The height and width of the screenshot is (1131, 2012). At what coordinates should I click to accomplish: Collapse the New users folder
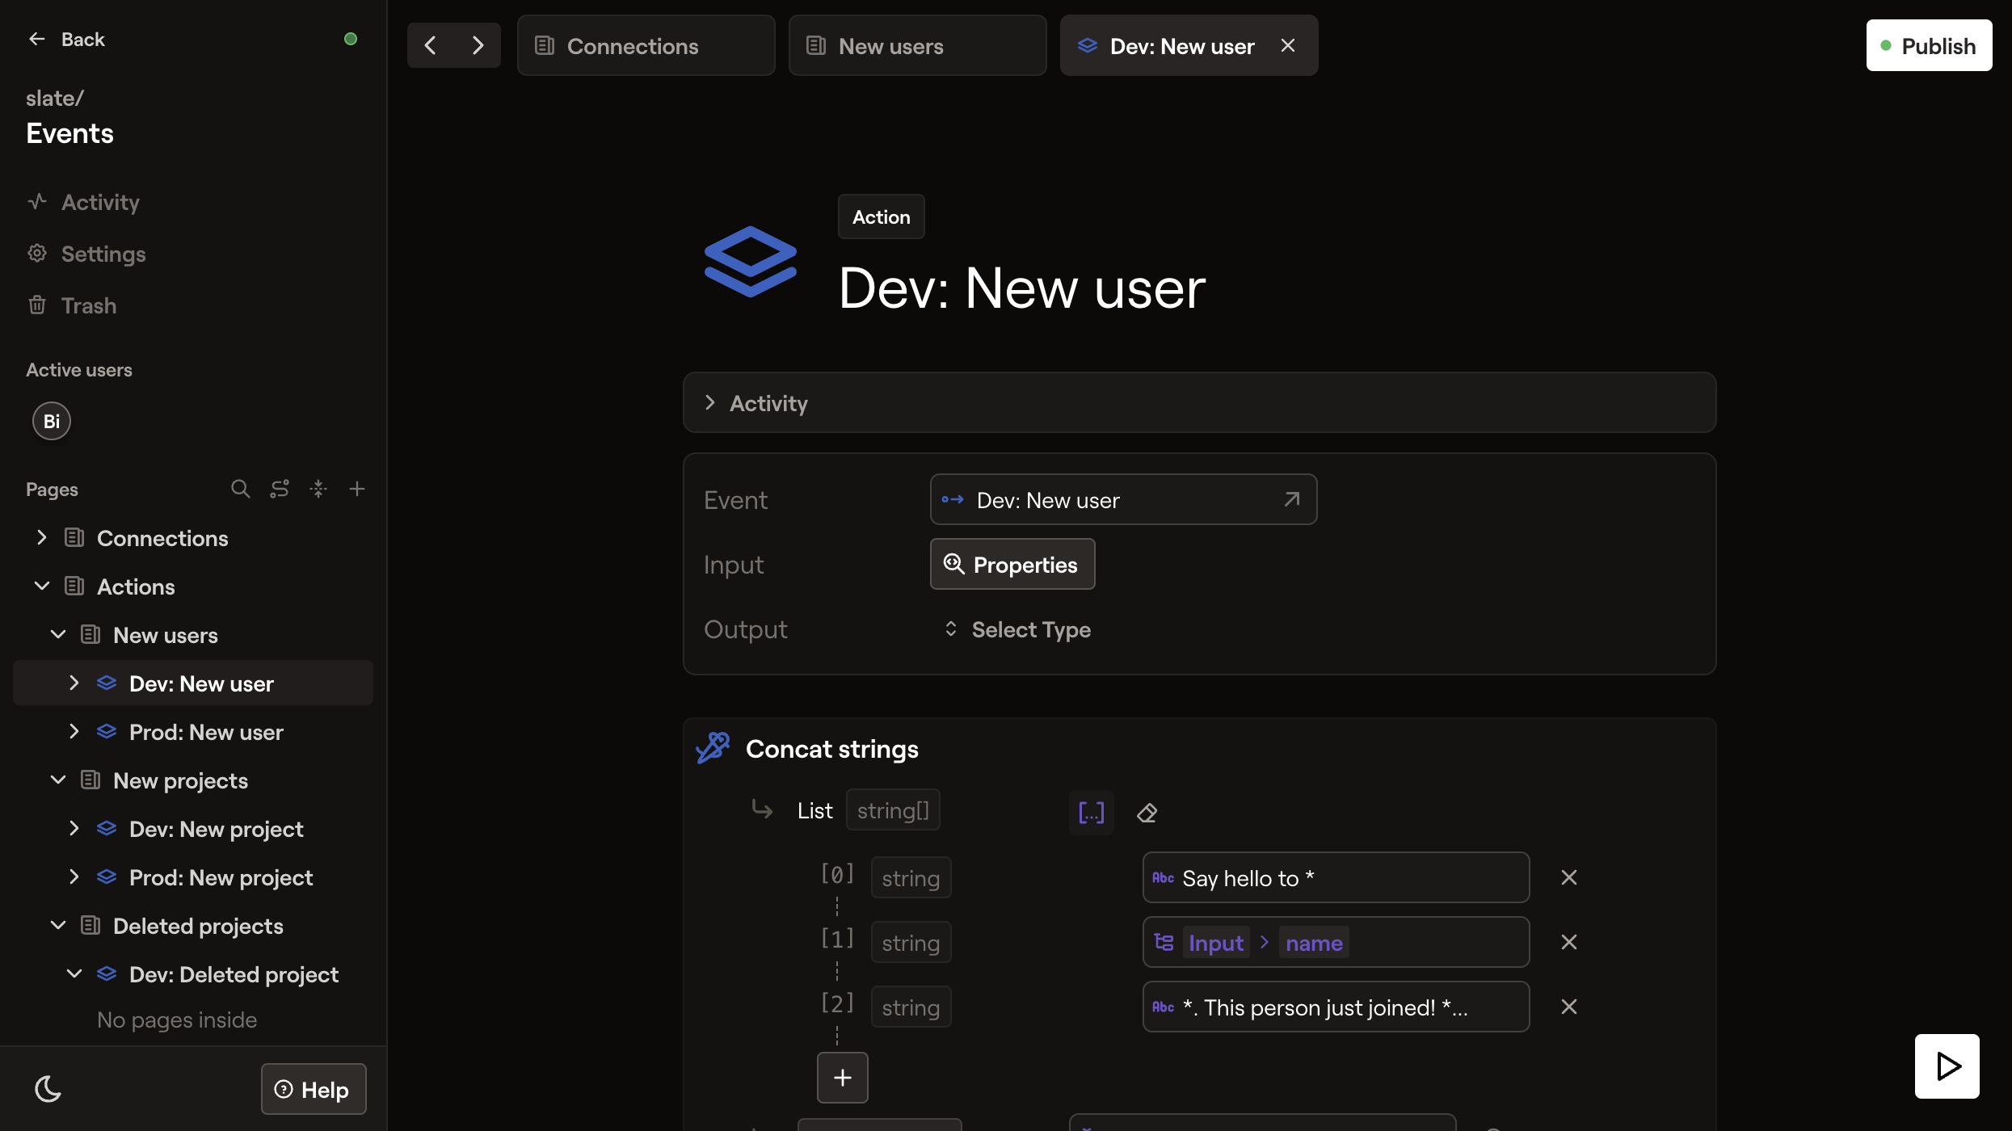[58, 635]
